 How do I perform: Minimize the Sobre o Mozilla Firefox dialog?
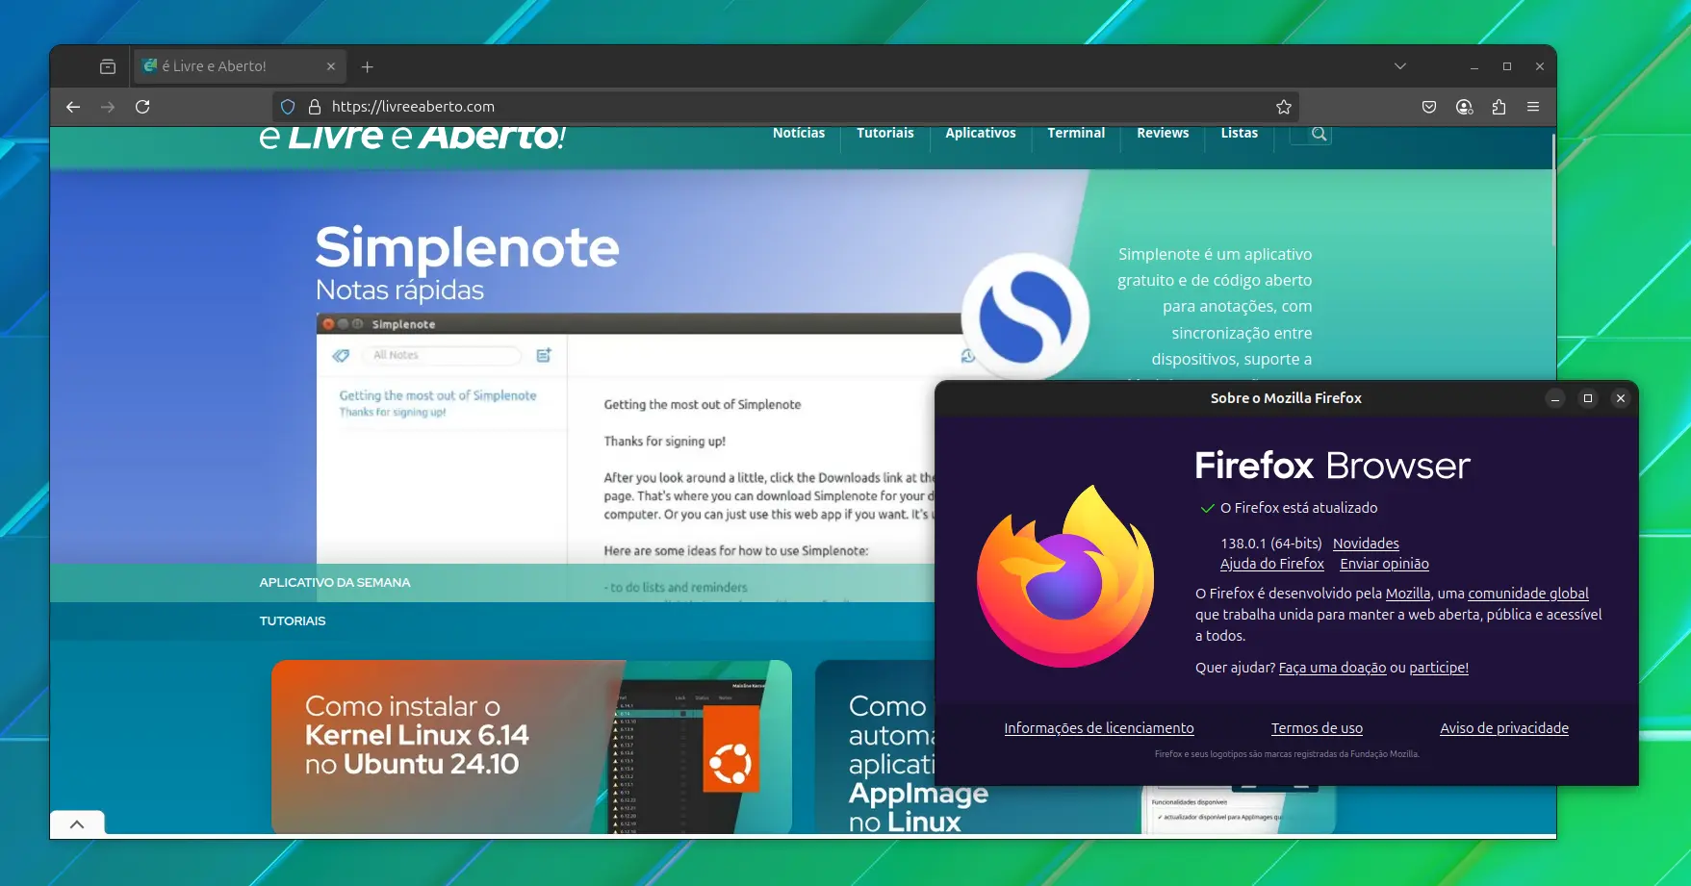[x=1555, y=398]
